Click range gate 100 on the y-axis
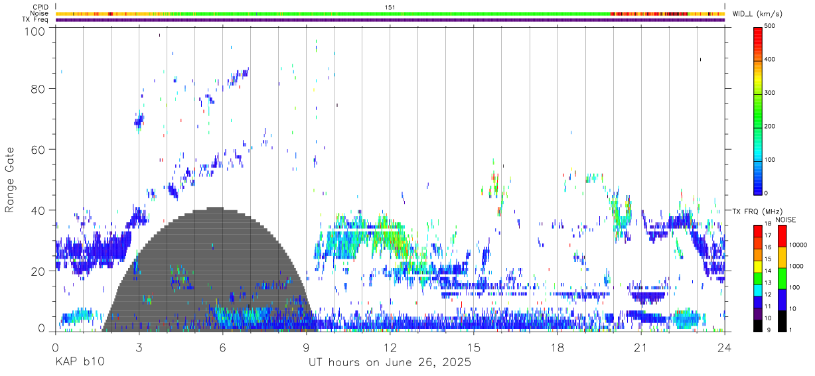 [35, 31]
